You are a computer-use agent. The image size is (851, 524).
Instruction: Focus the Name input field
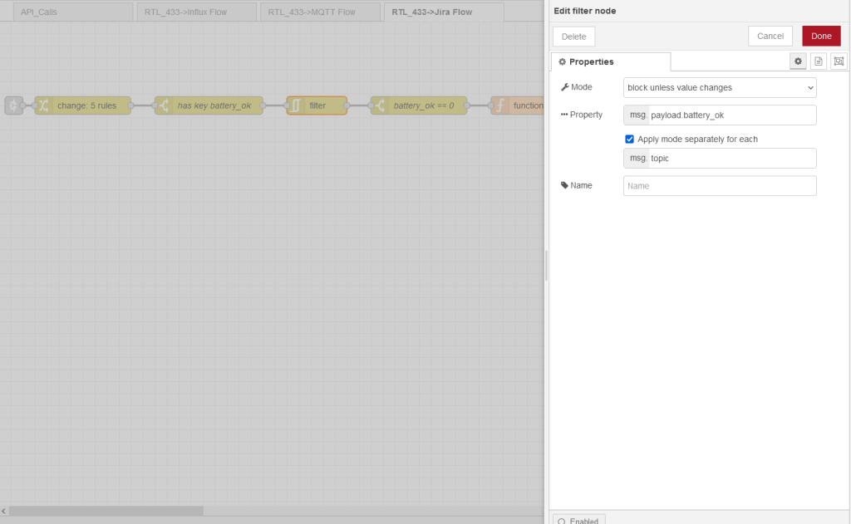coord(720,186)
